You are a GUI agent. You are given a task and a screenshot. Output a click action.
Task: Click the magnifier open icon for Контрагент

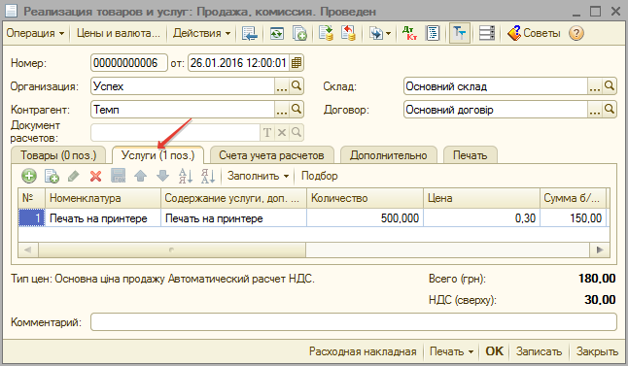pos(297,109)
